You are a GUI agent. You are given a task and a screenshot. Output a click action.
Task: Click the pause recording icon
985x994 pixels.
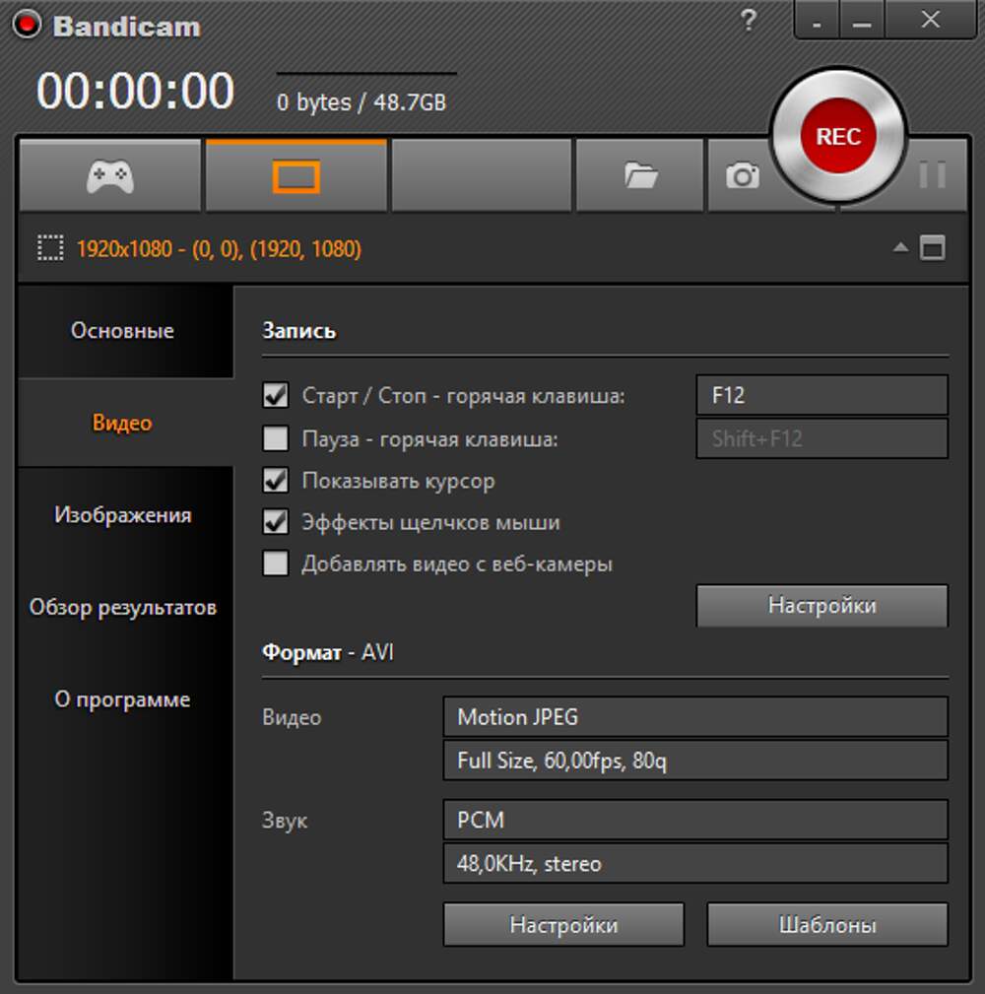coord(931,176)
